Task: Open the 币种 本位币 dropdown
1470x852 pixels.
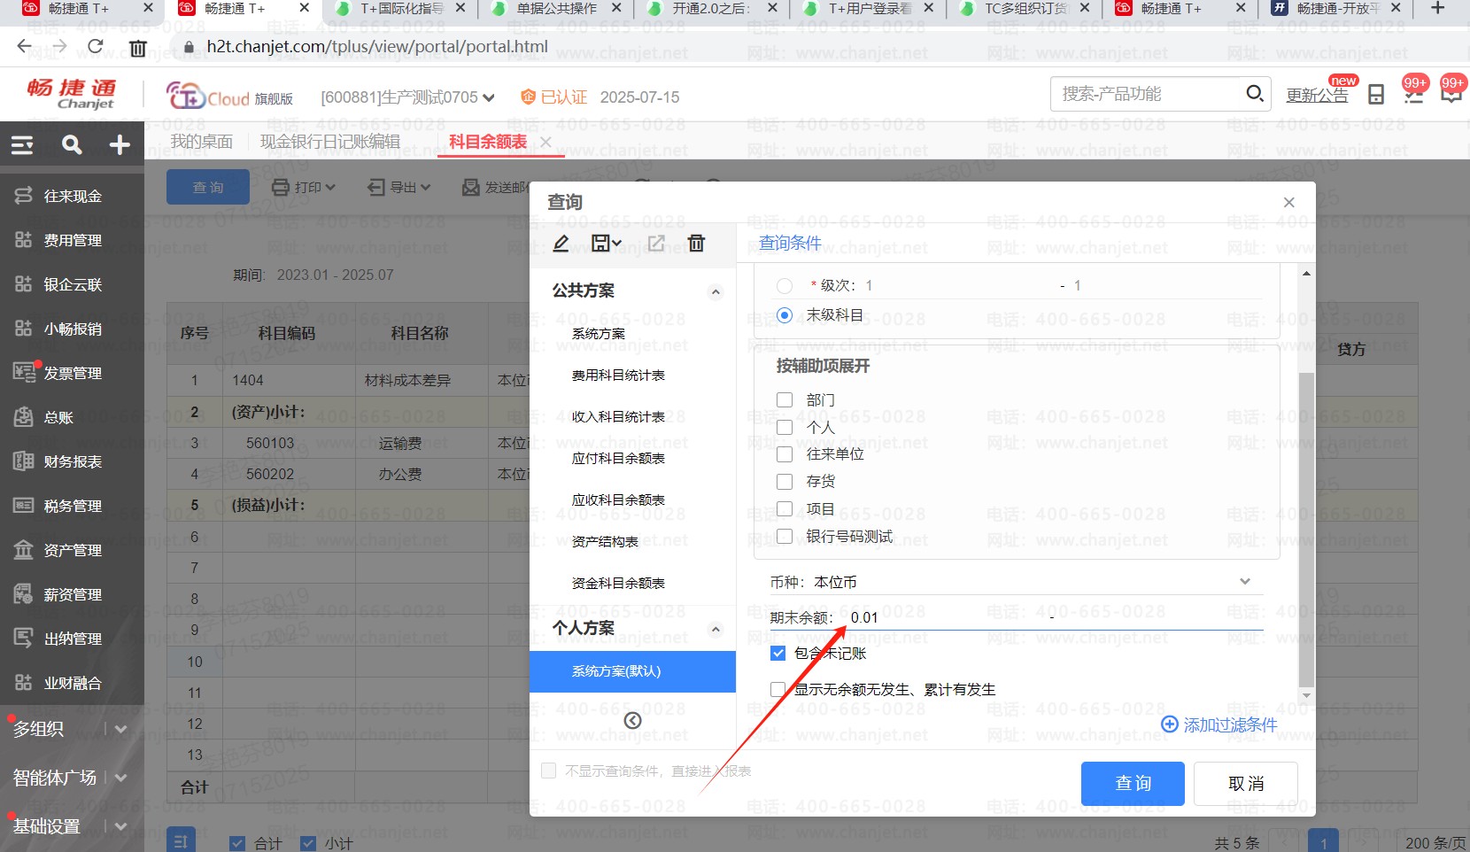Action: 1245,582
